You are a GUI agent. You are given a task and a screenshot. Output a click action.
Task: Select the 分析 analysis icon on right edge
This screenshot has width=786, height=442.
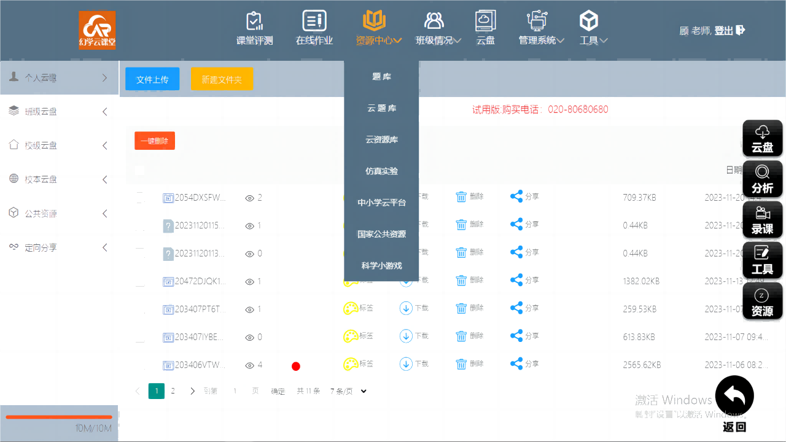point(762,179)
